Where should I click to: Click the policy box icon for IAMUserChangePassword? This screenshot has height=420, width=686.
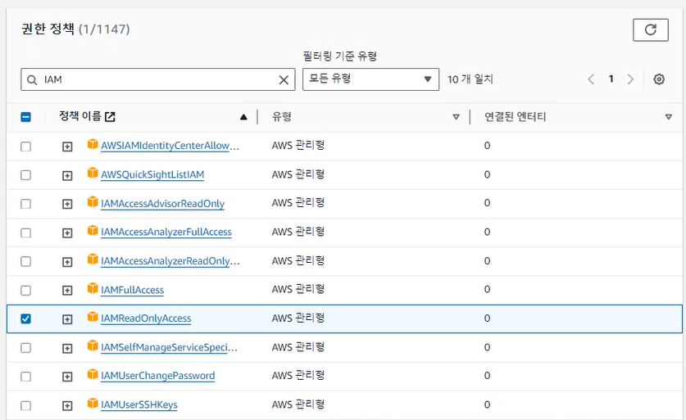coord(93,374)
